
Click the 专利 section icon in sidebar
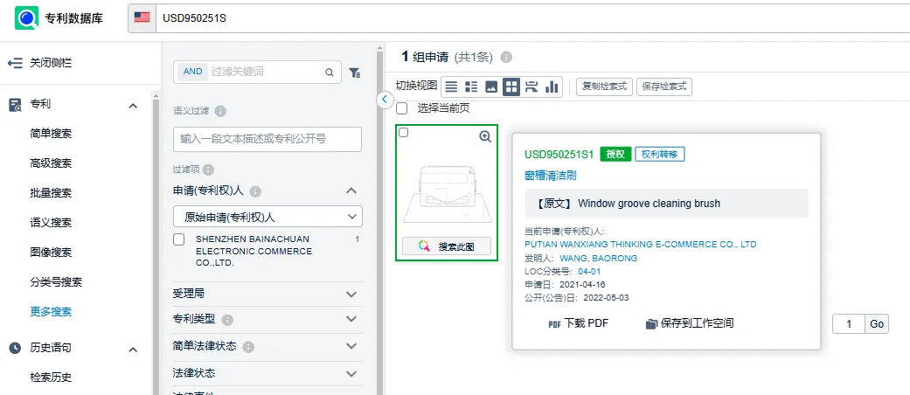[x=15, y=105]
